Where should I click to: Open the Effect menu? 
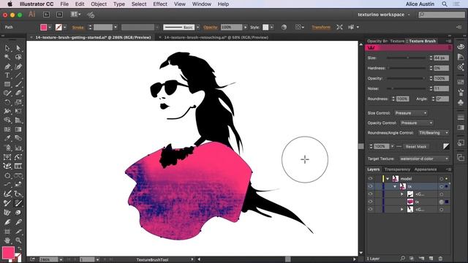(160, 4)
